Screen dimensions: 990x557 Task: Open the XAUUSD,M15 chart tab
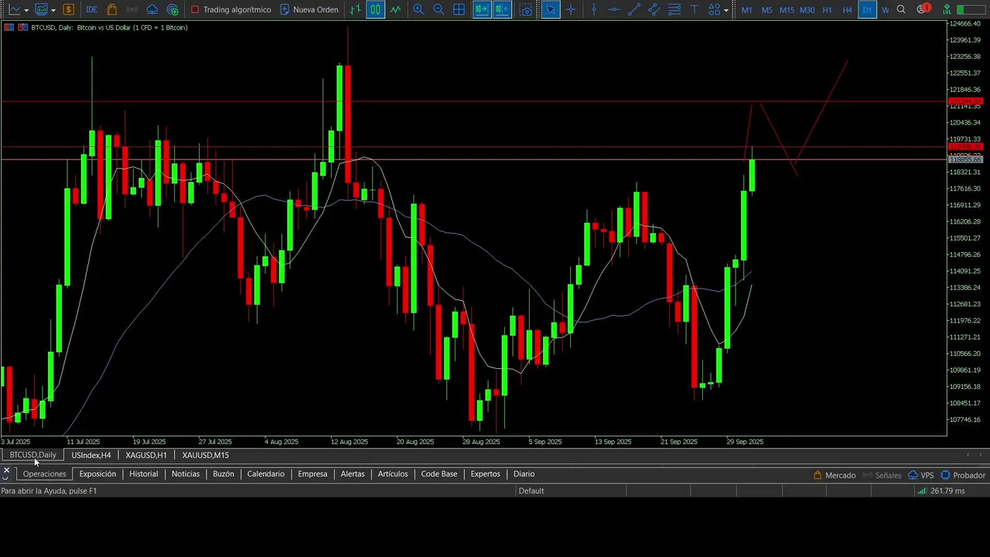205,455
